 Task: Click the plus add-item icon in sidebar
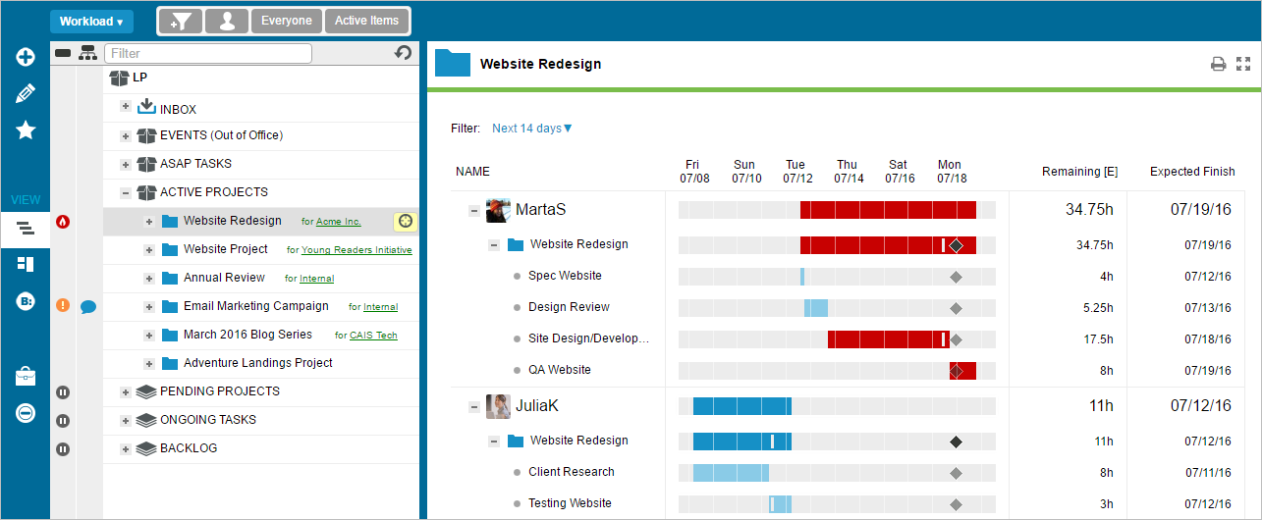point(26,57)
